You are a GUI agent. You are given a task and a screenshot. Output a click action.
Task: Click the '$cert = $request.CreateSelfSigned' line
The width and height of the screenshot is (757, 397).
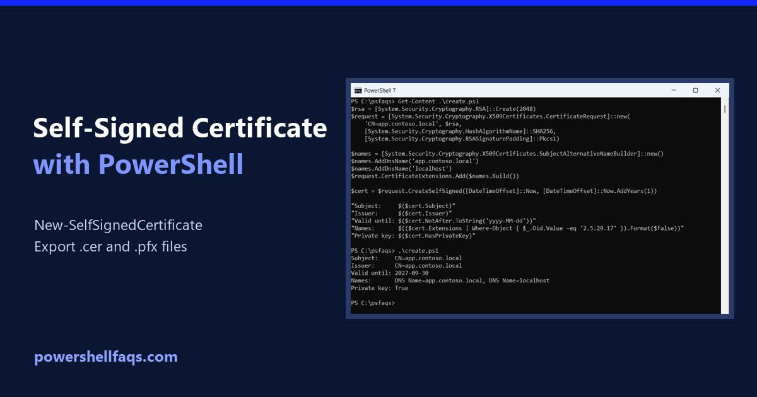point(504,190)
